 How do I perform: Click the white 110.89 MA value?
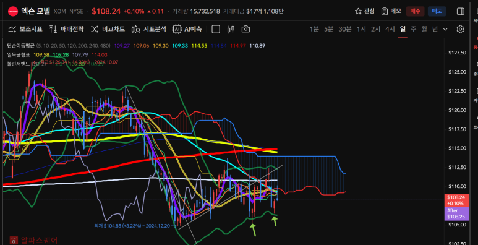point(257,46)
